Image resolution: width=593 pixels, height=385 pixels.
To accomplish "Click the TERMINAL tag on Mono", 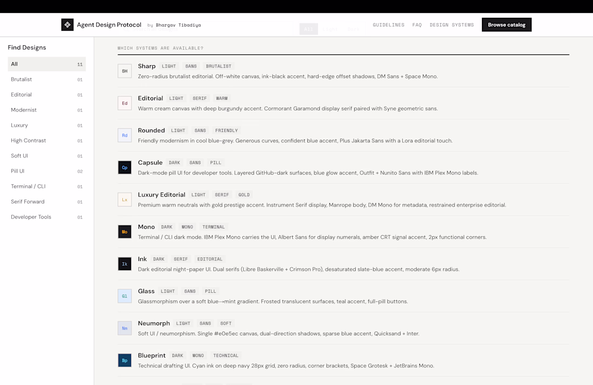I will point(213,227).
